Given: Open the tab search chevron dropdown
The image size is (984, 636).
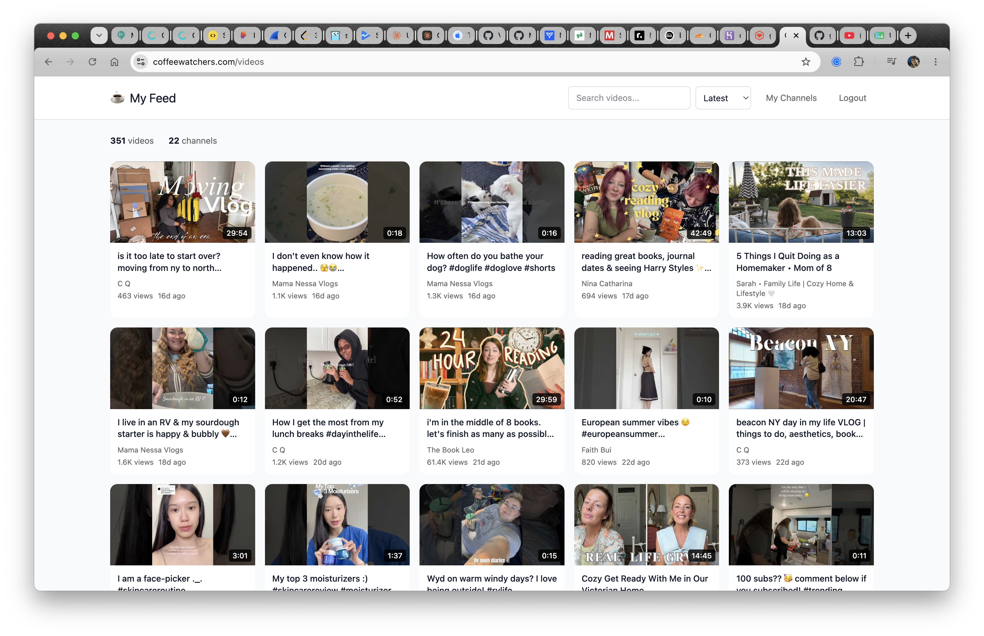Looking at the screenshot, I should [99, 35].
